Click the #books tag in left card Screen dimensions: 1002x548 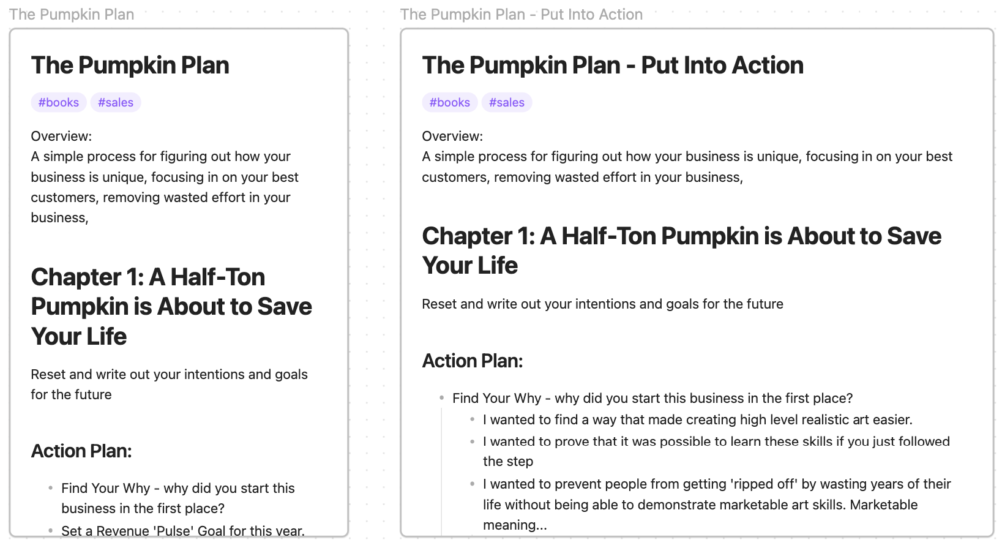(x=59, y=102)
